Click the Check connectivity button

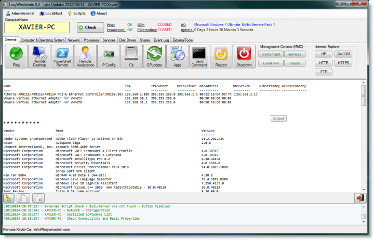pos(90,28)
